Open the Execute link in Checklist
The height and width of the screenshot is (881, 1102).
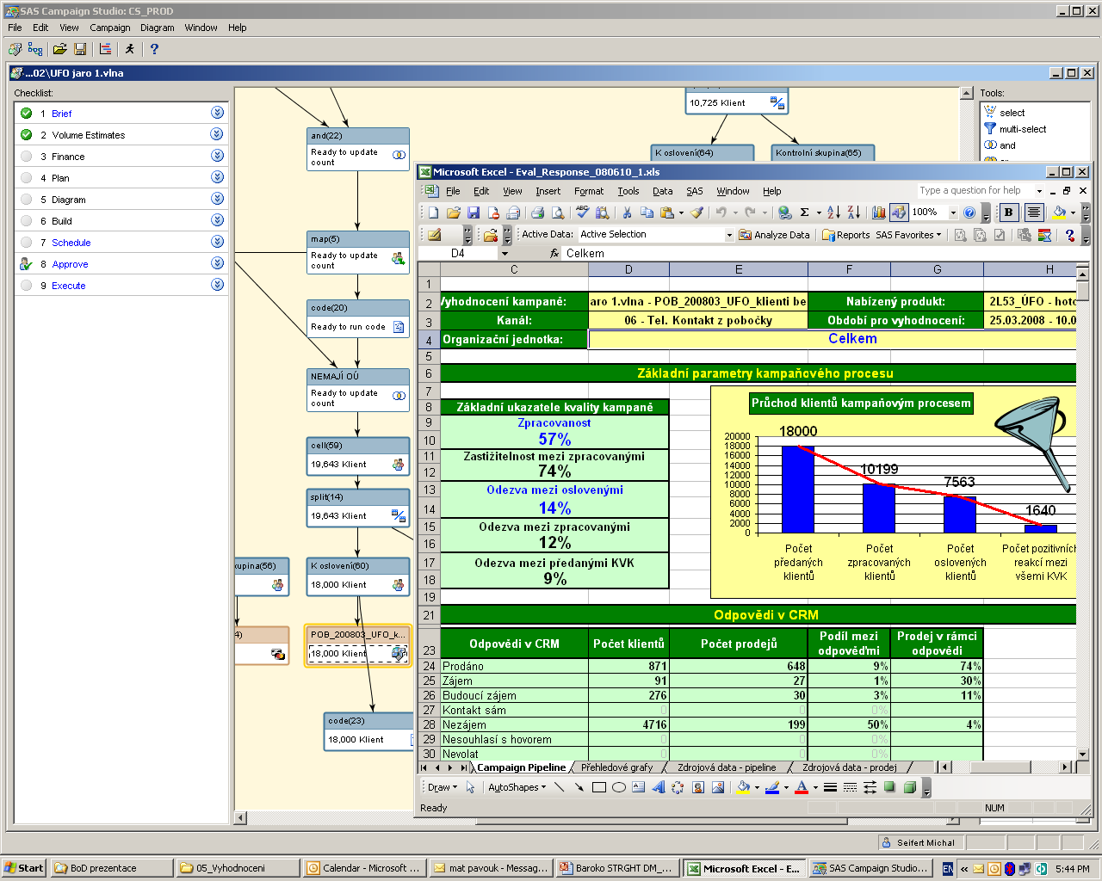tap(69, 286)
